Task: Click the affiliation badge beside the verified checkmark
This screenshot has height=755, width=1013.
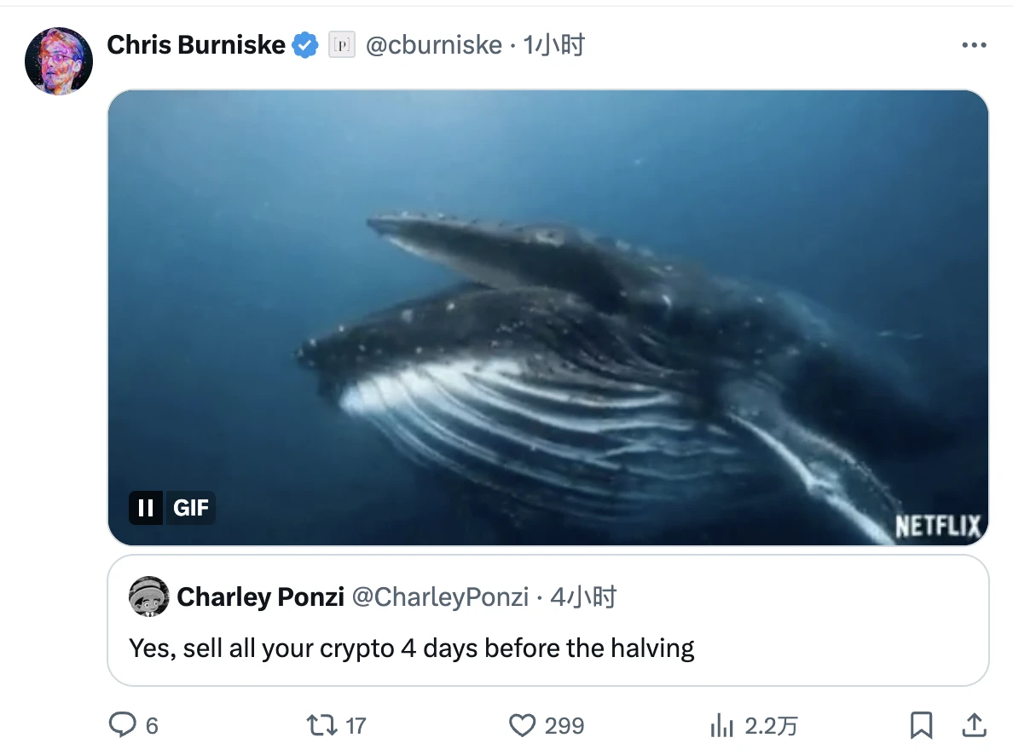Action: 341,45
